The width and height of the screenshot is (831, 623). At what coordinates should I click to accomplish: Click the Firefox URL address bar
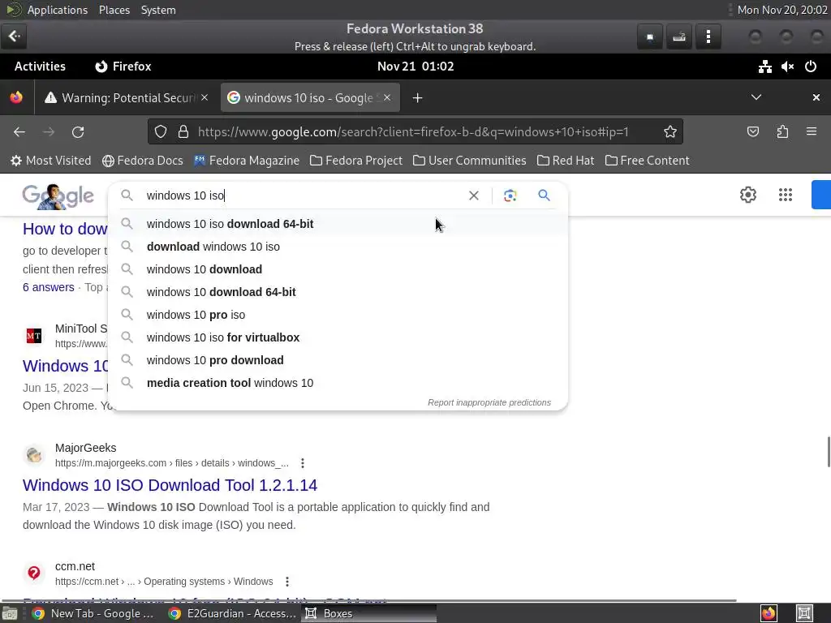(415, 132)
